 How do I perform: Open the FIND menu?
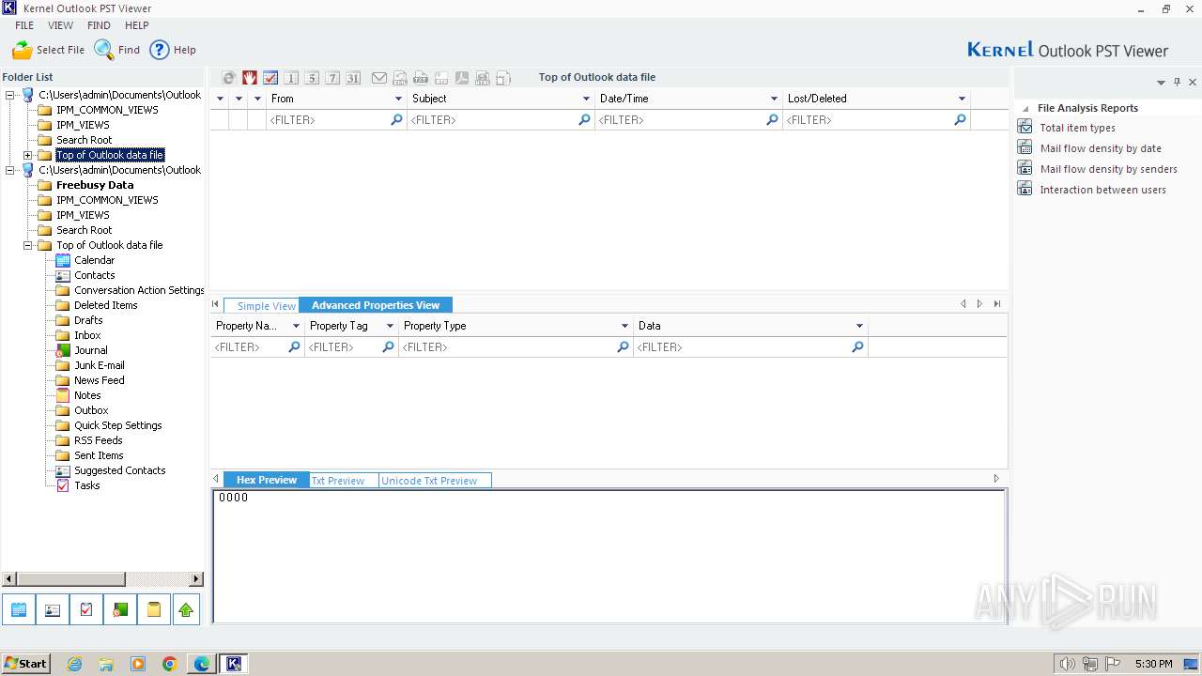(99, 25)
